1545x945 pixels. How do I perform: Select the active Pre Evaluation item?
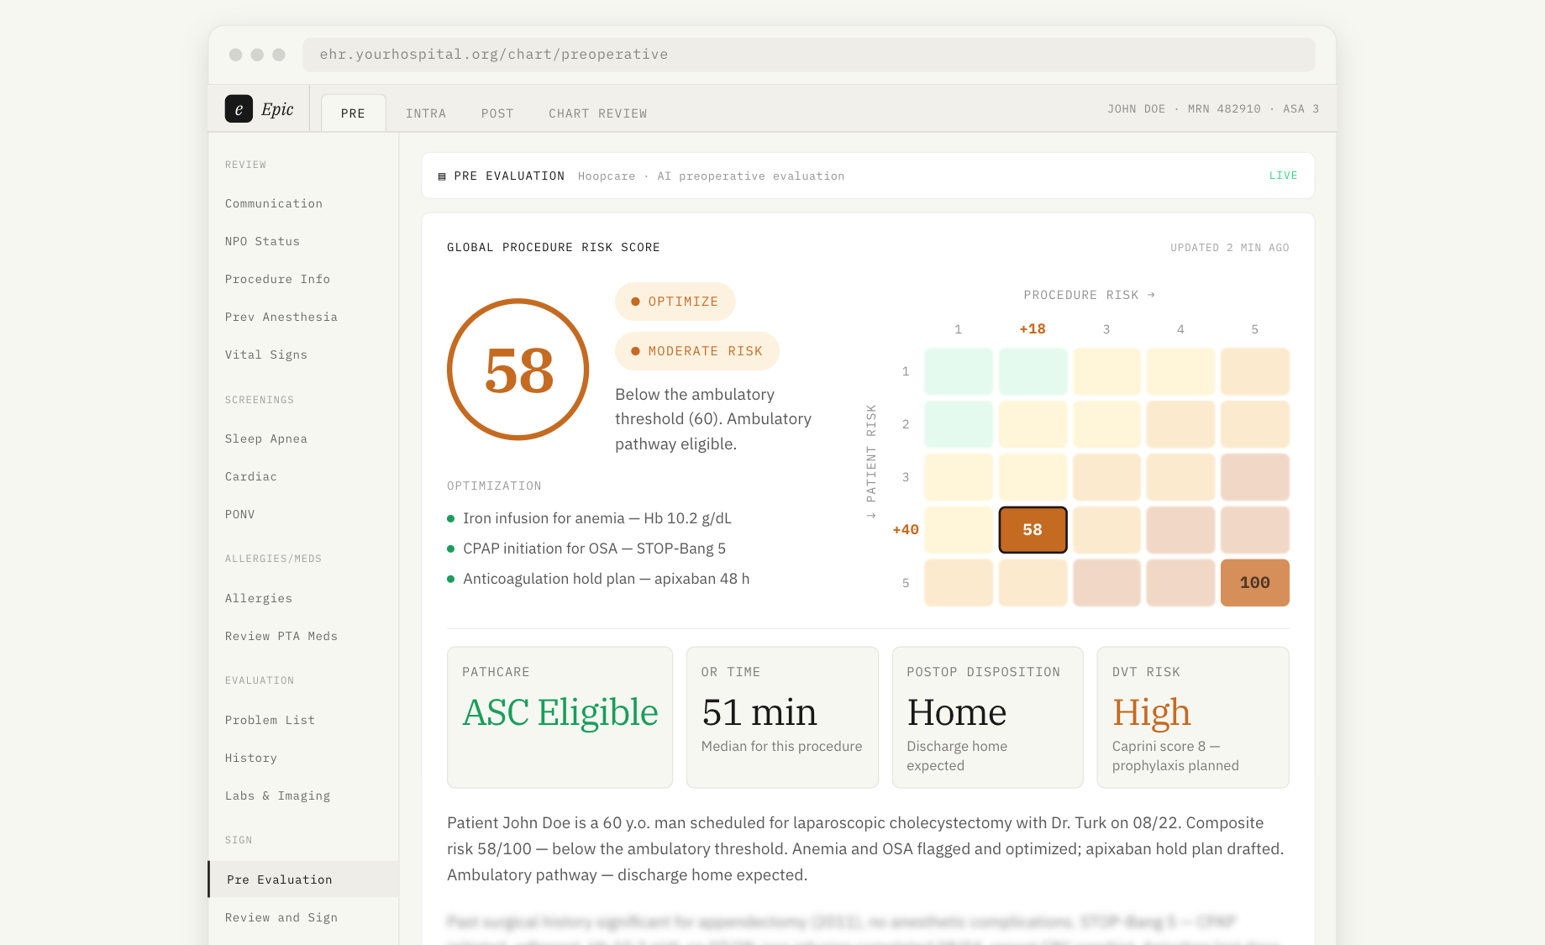303,879
